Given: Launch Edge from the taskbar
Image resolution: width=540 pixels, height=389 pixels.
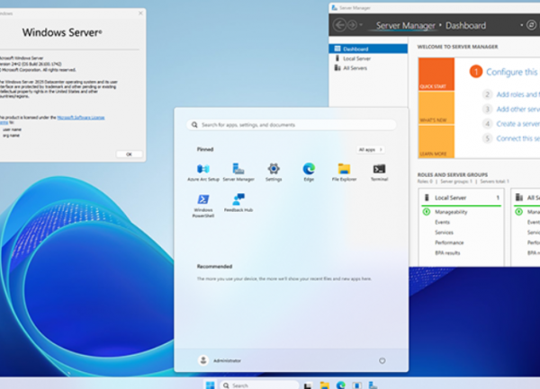Looking at the screenshot, I should pyautogui.click(x=340, y=385).
